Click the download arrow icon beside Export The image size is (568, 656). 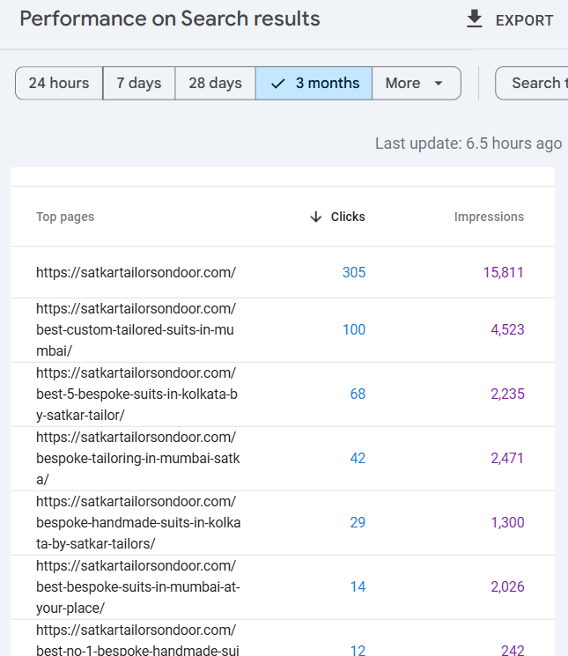tap(475, 19)
